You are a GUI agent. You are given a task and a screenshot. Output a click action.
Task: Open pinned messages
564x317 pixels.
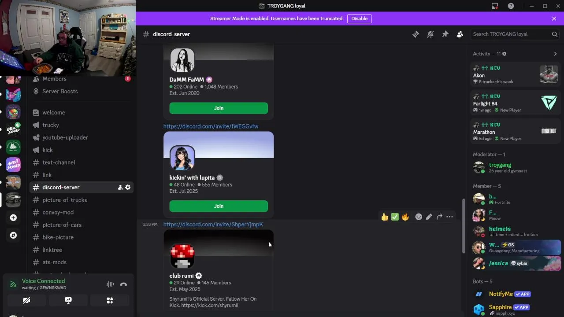tap(445, 34)
